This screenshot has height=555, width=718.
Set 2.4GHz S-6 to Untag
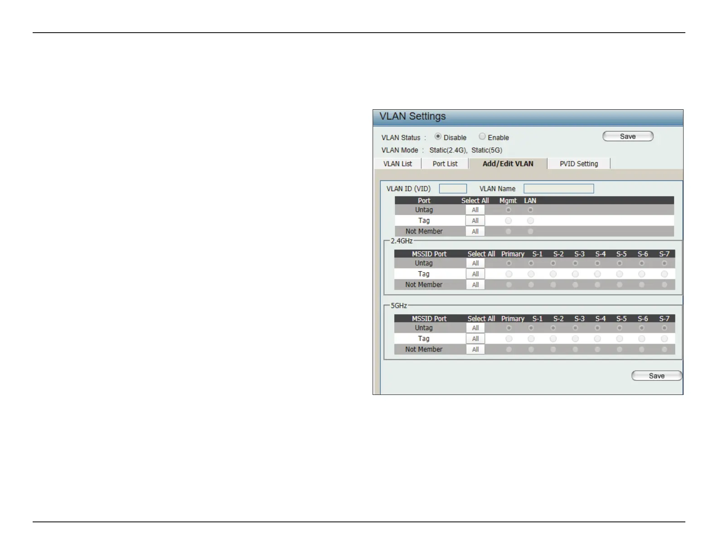(642, 263)
